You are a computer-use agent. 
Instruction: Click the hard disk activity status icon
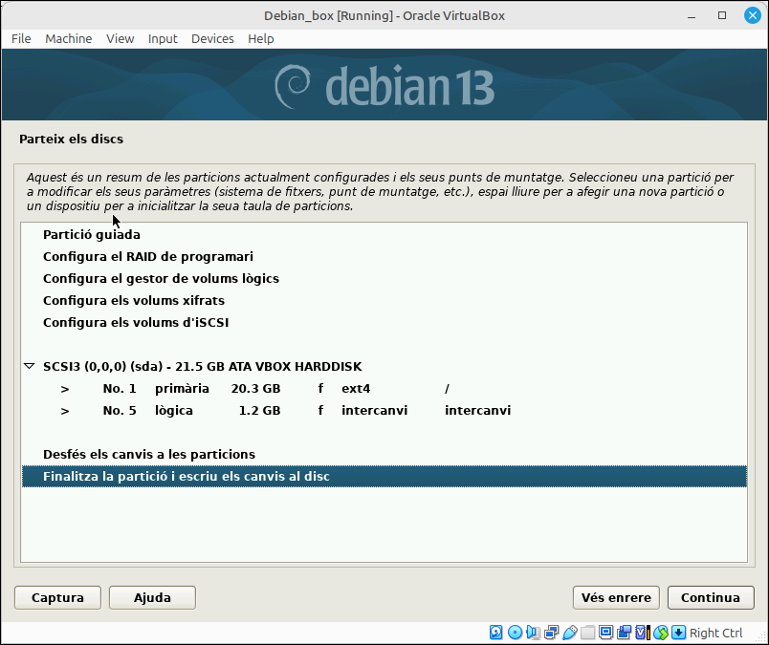click(x=495, y=633)
